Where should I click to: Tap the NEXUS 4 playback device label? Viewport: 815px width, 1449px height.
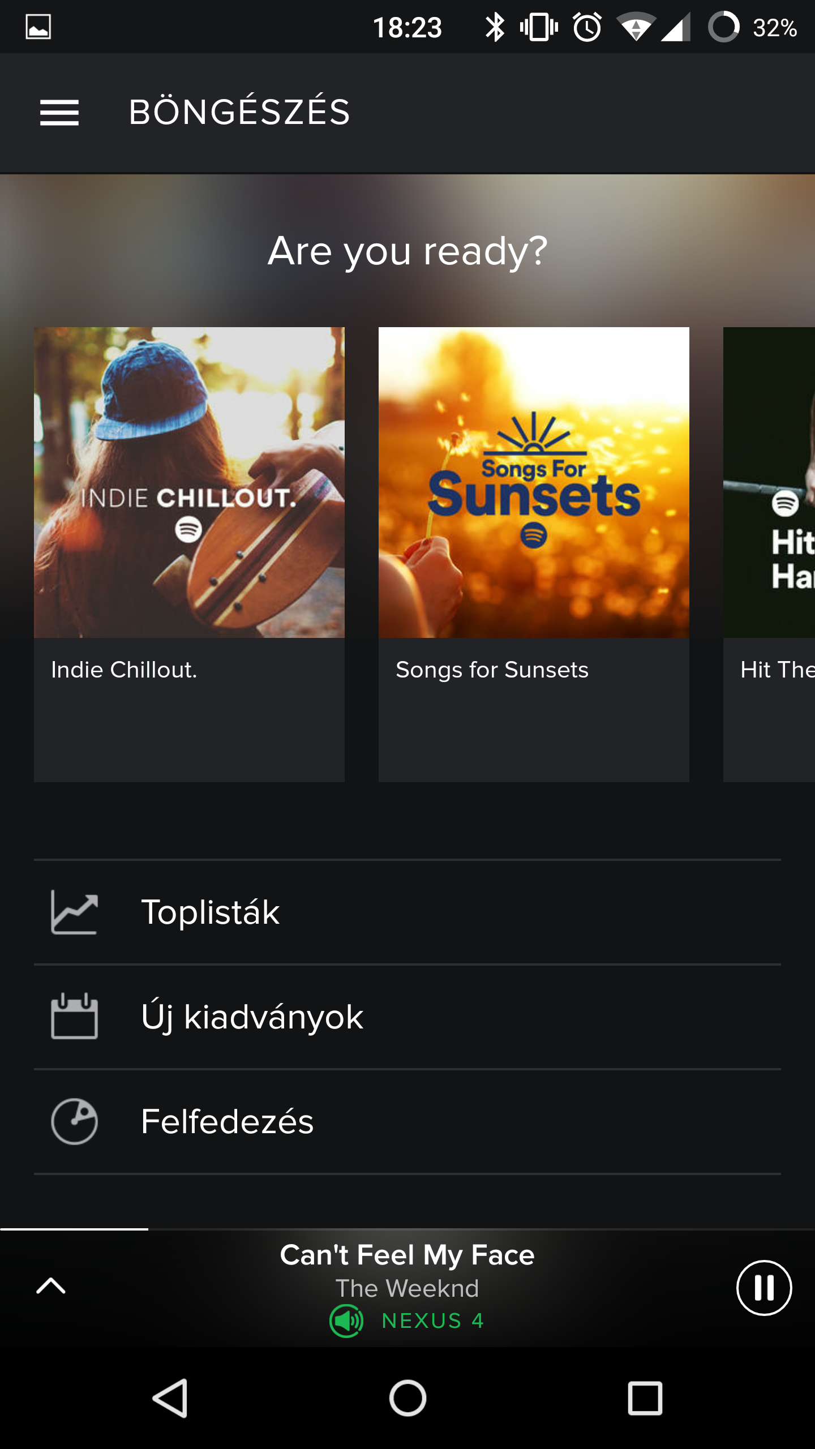433,1321
